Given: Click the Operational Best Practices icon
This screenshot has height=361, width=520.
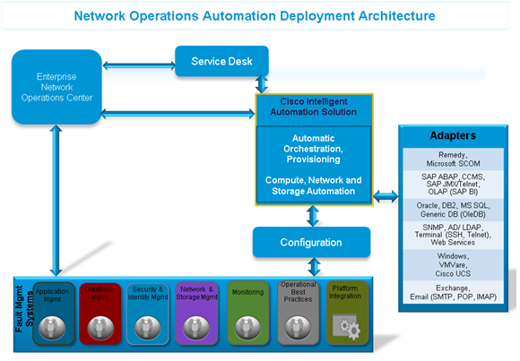Looking at the screenshot, I should [298, 328].
